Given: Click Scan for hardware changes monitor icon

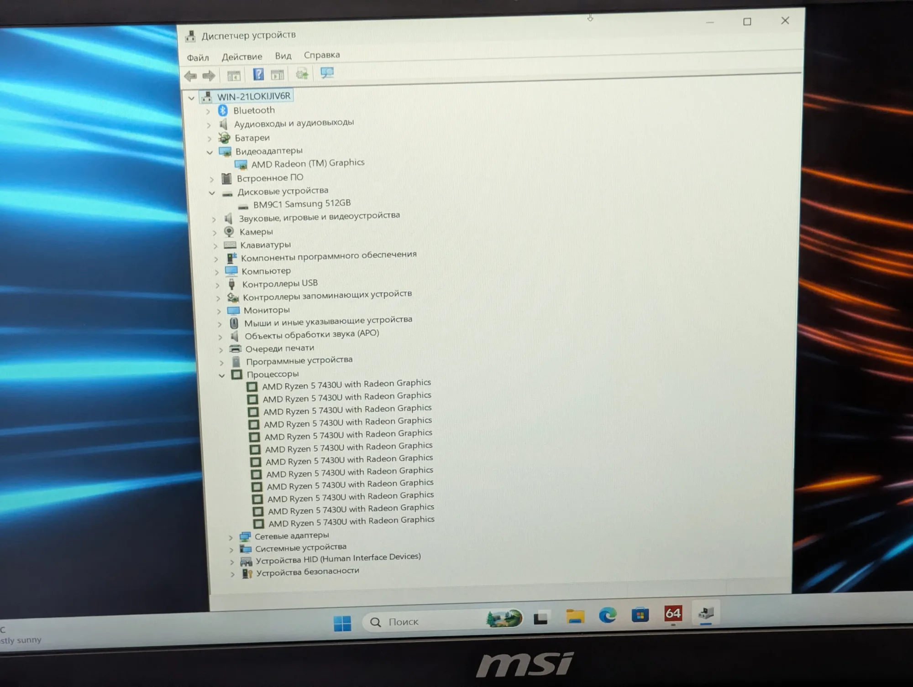Looking at the screenshot, I should 327,73.
